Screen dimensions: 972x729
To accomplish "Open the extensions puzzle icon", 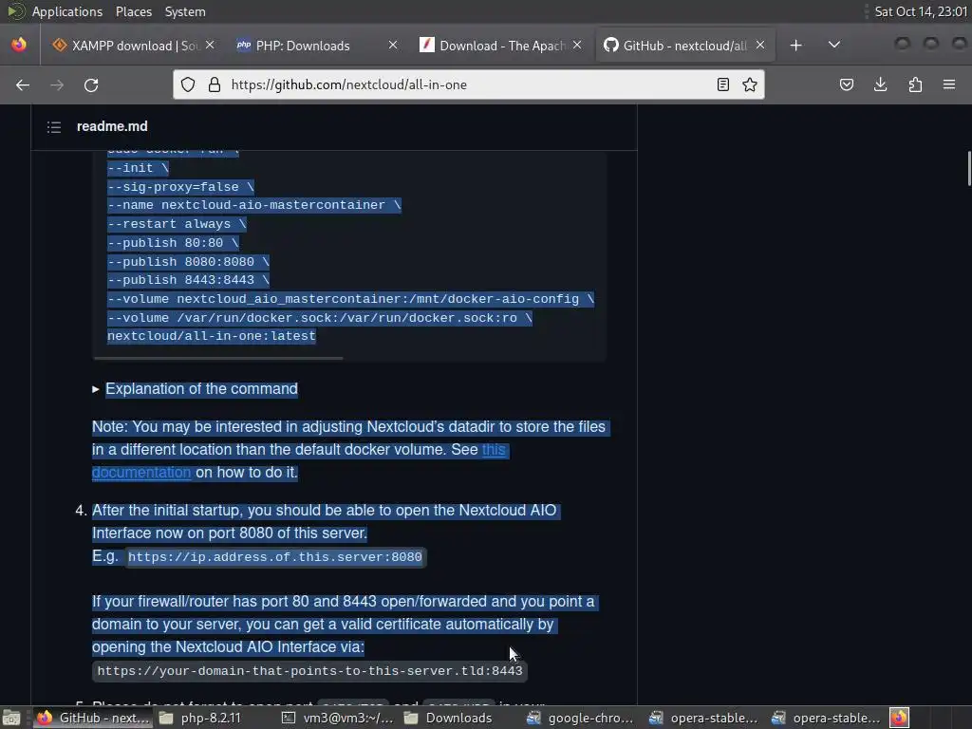I will [x=915, y=84].
